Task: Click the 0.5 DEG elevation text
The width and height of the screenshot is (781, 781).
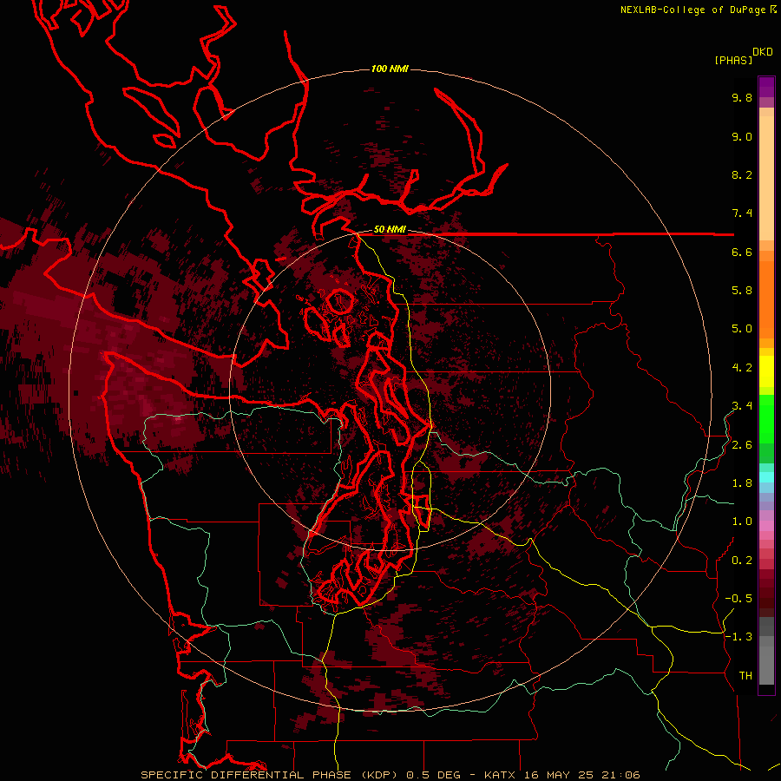Action: click(x=433, y=775)
